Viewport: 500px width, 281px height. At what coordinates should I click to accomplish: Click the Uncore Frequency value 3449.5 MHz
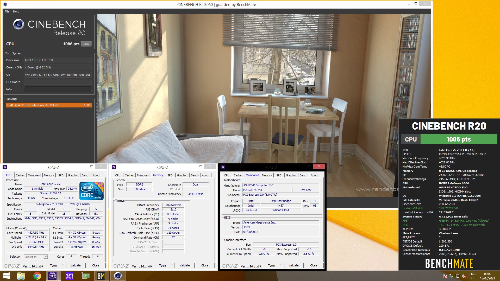point(196,194)
